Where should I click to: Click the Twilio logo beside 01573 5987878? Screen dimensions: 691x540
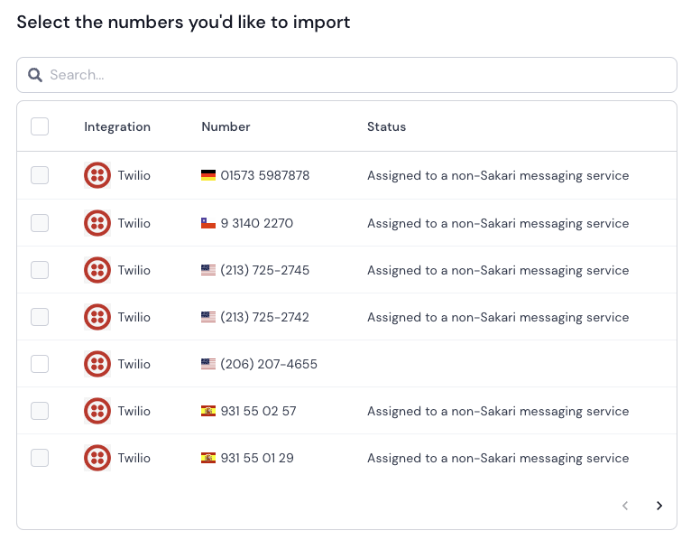point(97,175)
